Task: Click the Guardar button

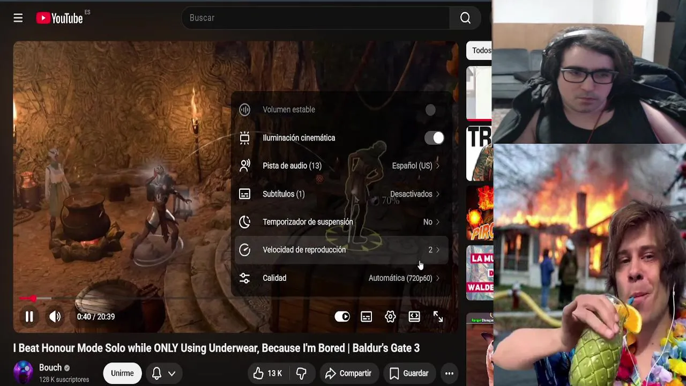Action: pyautogui.click(x=409, y=373)
